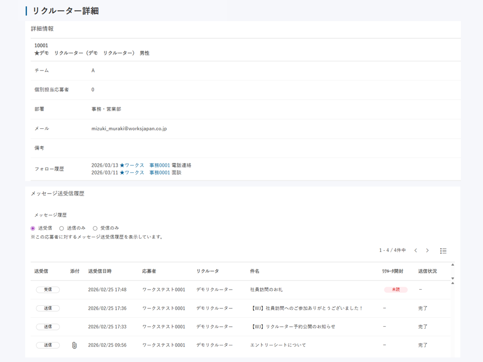
Task: Click the table scrollbar down arrow
Action: coord(452,279)
